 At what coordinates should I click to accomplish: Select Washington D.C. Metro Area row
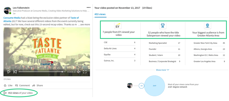click(209, 55)
